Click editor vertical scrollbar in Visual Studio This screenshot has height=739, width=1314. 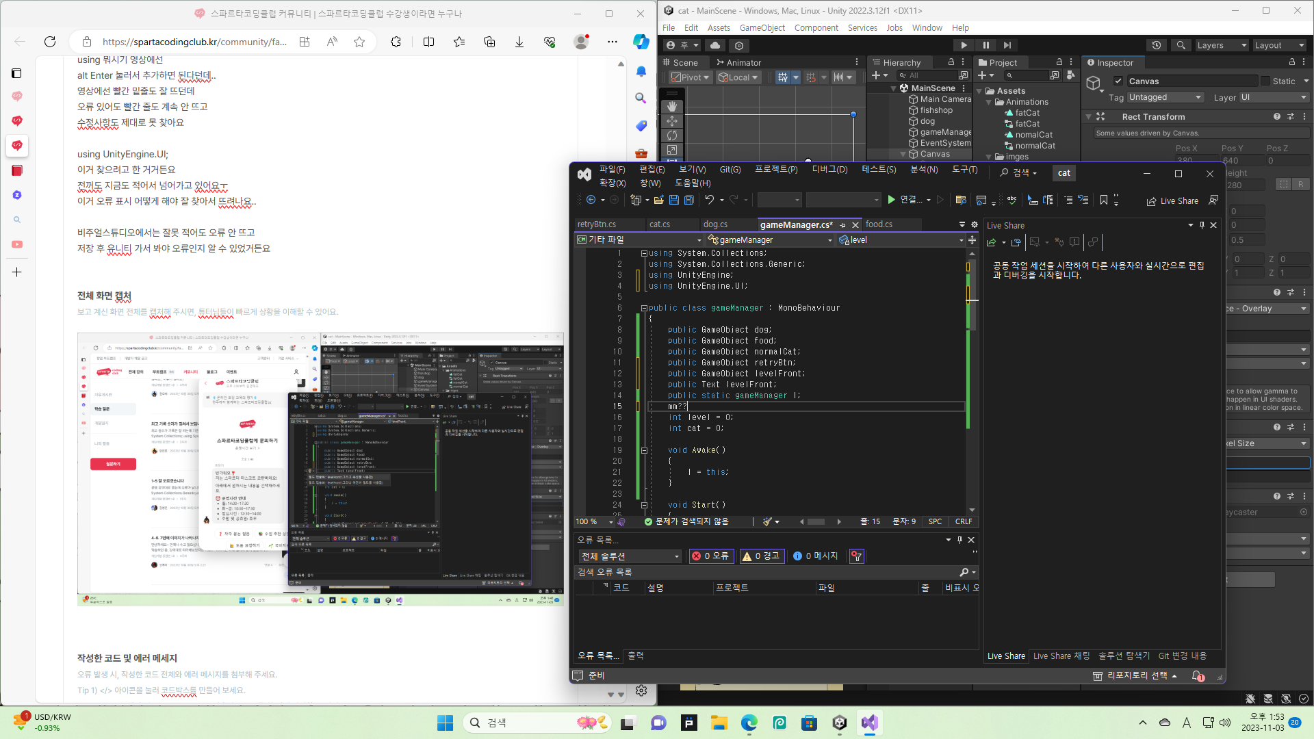coord(972,382)
